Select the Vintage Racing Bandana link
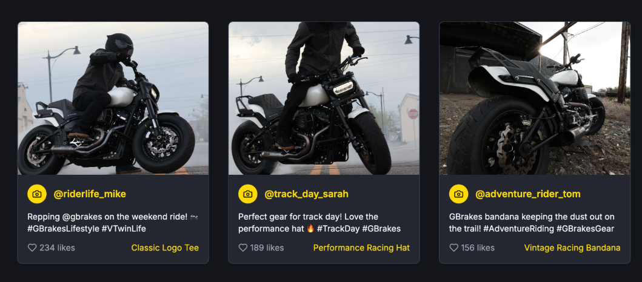This screenshot has height=282, width=642. pyautogui.click(x=572, y=248)
